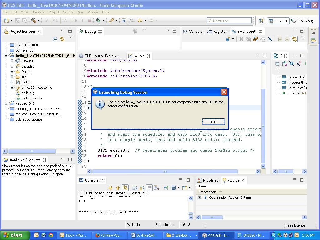The width and height of the screenshot is (320, 240).
Task: Switch to CCS Debug perspective
Action: (302, 21)
